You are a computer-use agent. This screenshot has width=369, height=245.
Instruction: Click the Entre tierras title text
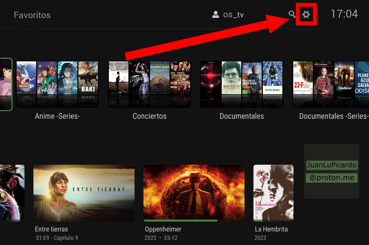[x=51, y=229]
